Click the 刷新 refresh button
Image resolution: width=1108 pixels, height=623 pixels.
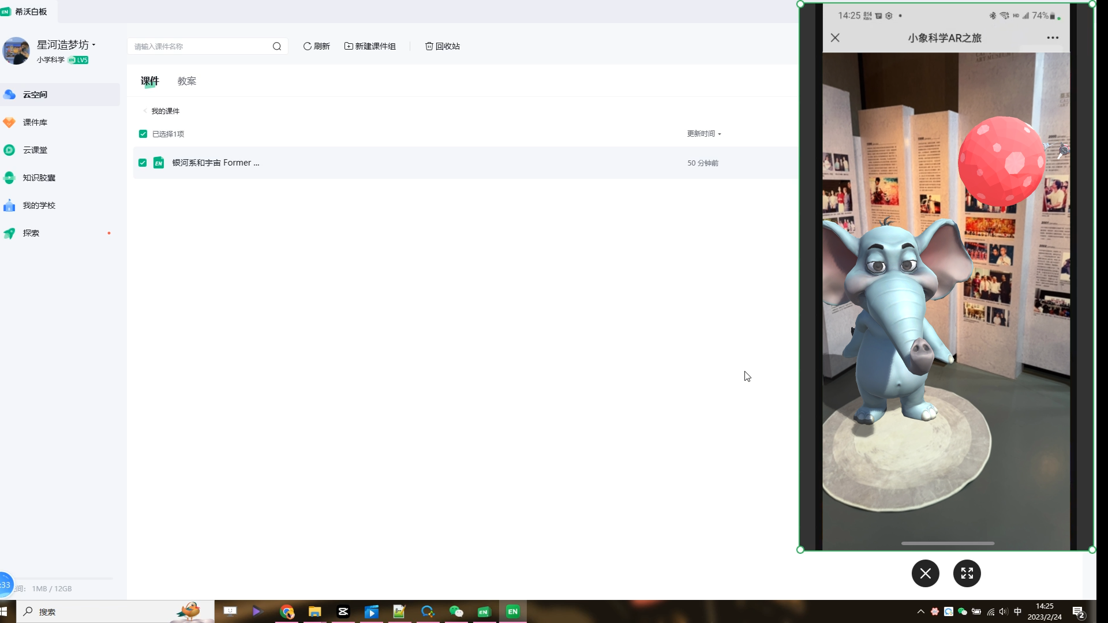(316, 46)
